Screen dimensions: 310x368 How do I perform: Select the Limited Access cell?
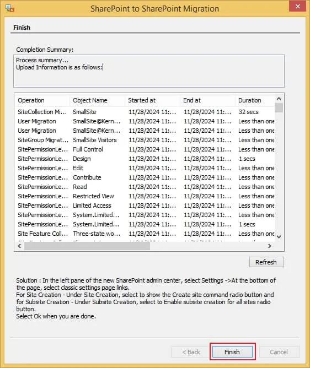coord(92,205)
